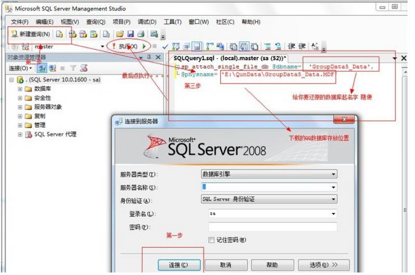Select the SQL Server 代理 tree item
The width and height of the screenshot is (415, 275).
click(55, 134)
